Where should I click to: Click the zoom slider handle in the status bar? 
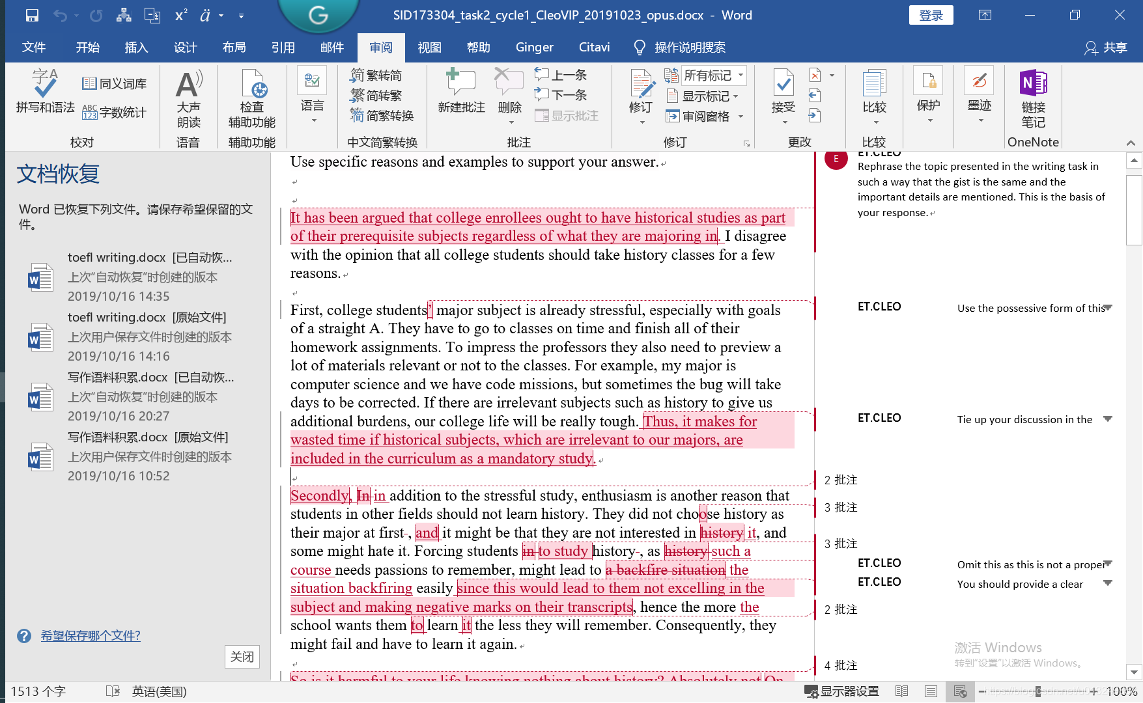click(x=1037, y=691)
